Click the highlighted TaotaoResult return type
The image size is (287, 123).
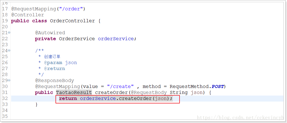pyautogui.click(x=74, y=93)
